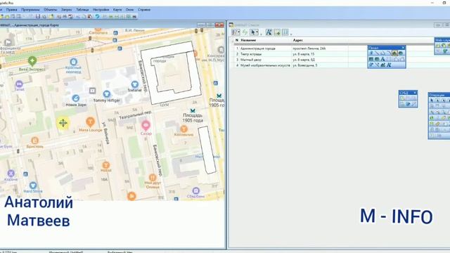Screen dimensions: 450x253
Task: Select row 3 Мытный двор
Action: 290,60
